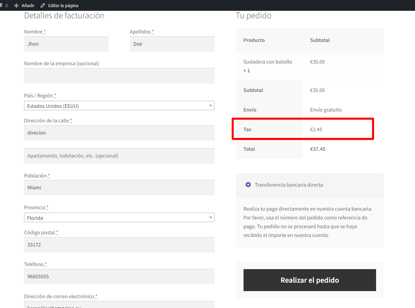Image resolution: width=415 pixels, height=308 pixels.
Task: Click the Nombre field containing Jhon
Action: coord(66,44)
